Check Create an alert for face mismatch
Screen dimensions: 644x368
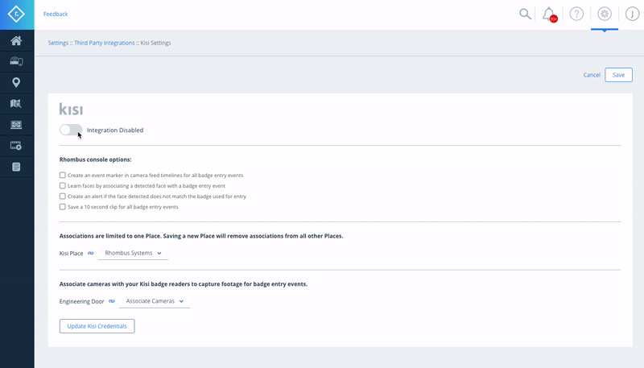point(63,196)
